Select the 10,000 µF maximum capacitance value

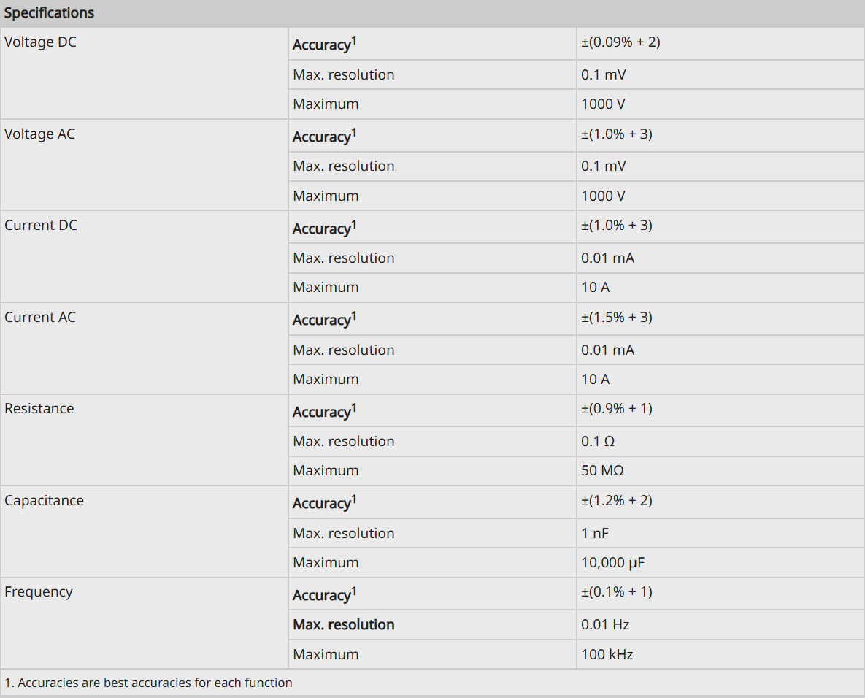click(x=612, y=562)
